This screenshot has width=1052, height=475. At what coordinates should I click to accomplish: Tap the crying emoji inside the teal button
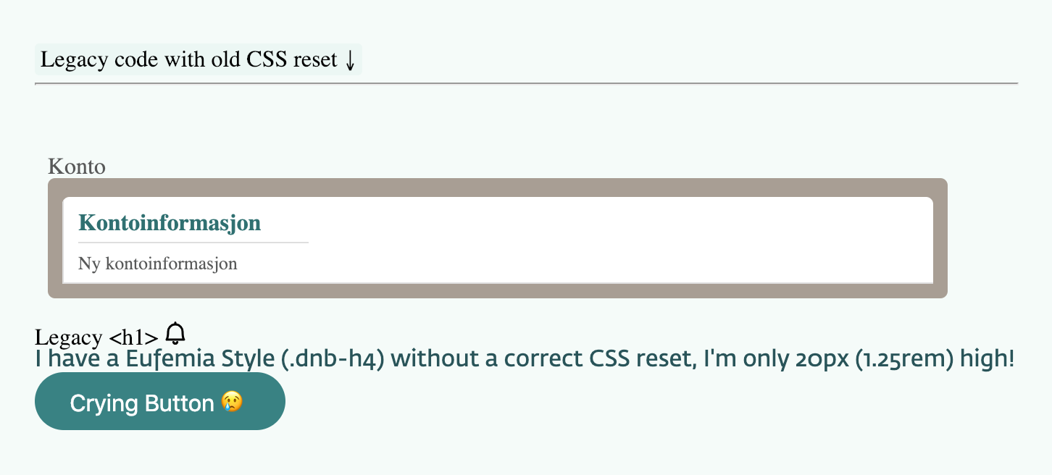(230, 403)
